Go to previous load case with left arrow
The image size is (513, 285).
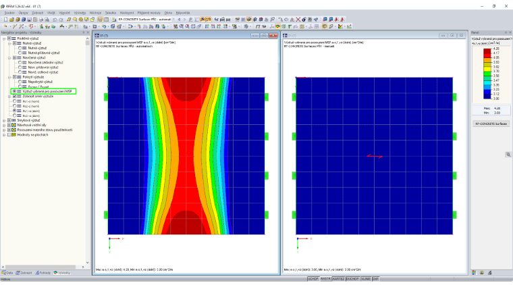pyautogui.click(x=179, y=20)
